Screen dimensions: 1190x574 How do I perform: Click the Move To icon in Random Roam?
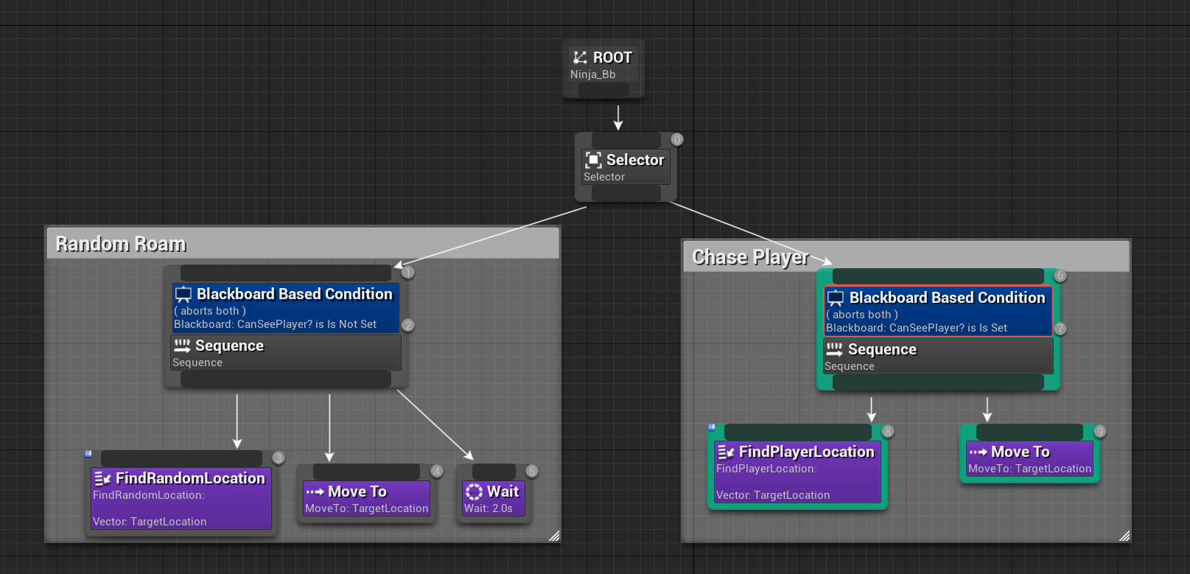click(315, 491)
